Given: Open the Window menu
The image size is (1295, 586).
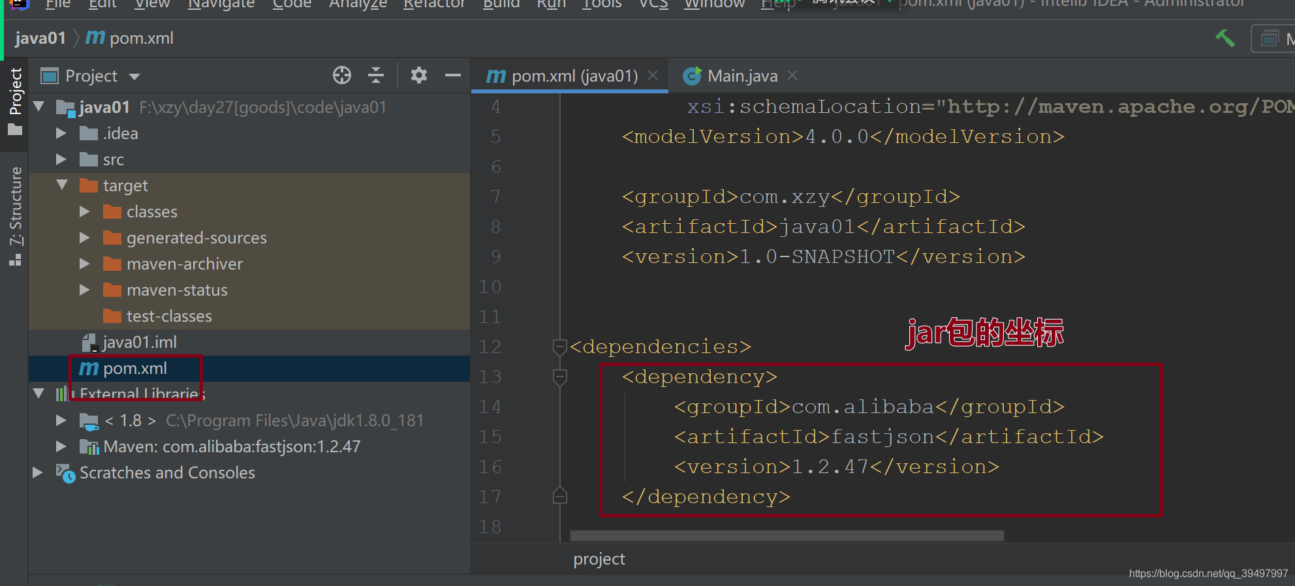Looking at the screenshot, I should click(715, 4).
